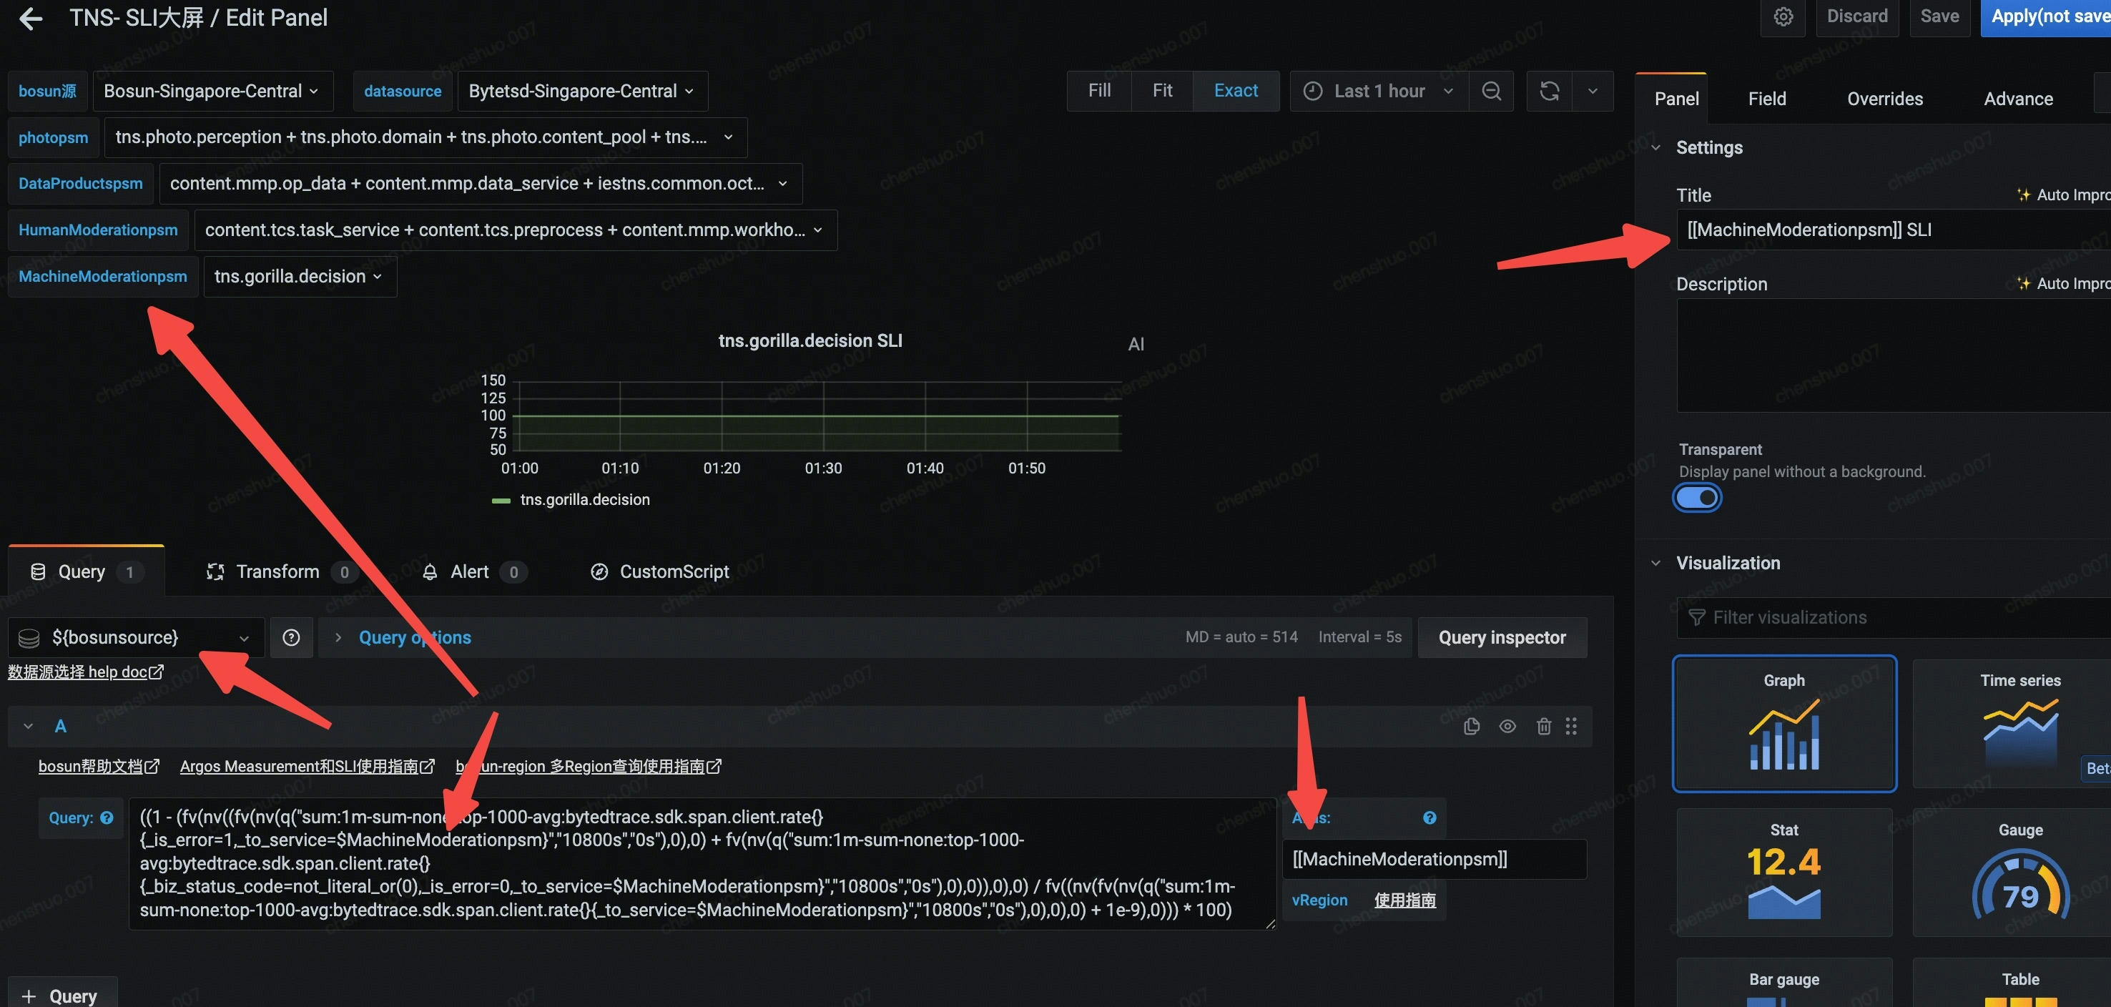2111x1007 pixels.
Task: Disable the Transparent background switch
Action: [1696, 497]
